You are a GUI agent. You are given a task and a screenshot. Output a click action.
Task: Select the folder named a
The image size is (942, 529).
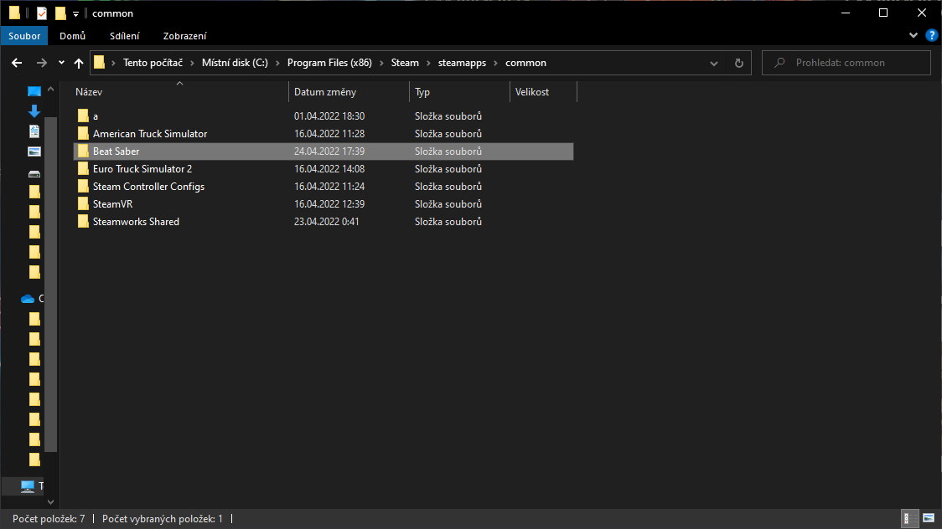[323, 116]
